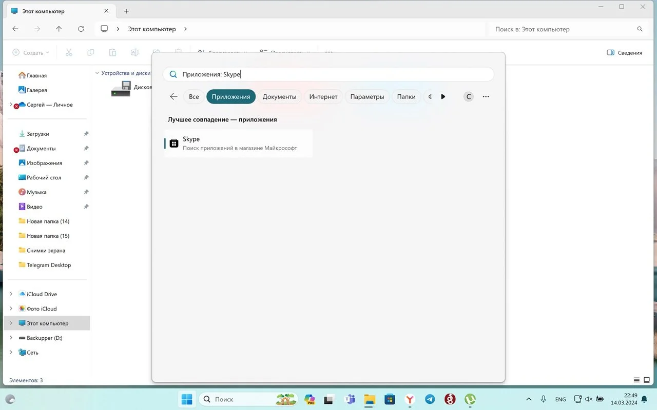Switch to the 'Документы' search filter
This screenshot has width=657, height=410.
[280, 96]
